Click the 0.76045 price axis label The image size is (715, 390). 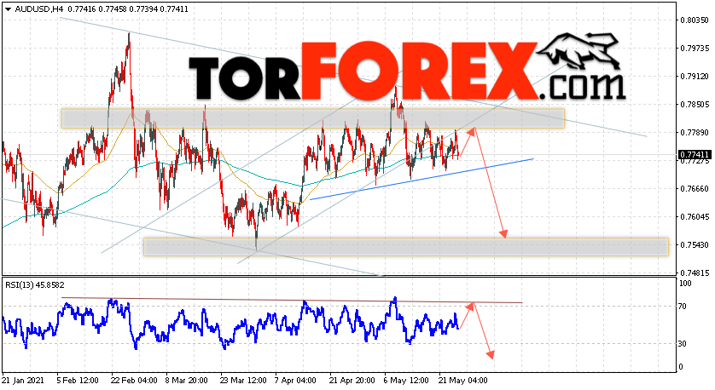point(695,216)
